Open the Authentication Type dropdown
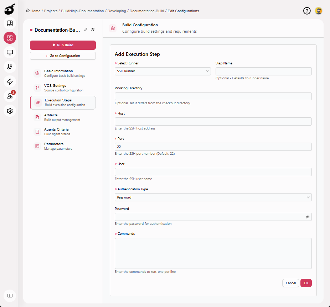 [x=213, y=197]
